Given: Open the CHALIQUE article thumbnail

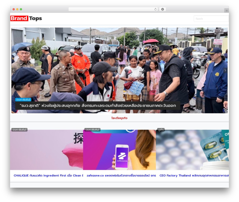Looking at the screenshot, I should (x=47, y=150).
